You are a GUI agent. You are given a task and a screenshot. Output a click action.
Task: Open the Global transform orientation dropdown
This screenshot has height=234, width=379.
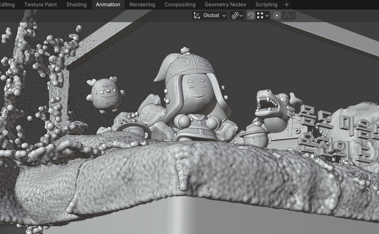[209, 16]
